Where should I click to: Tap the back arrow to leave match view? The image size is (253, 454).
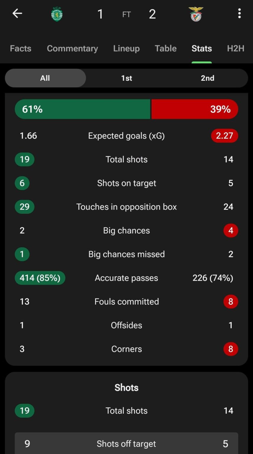coord(17,13)
